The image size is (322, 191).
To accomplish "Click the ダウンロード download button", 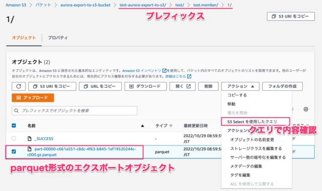I will click(145, 86).
